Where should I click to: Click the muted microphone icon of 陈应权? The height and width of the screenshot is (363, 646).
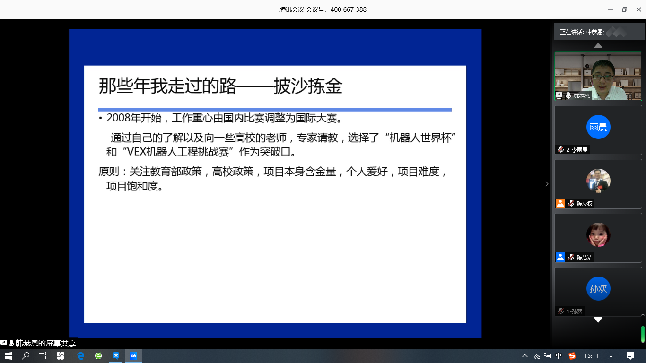coord(571,204)
